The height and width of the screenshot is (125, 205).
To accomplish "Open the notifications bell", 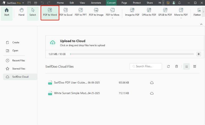I will (x=180, y=3).
